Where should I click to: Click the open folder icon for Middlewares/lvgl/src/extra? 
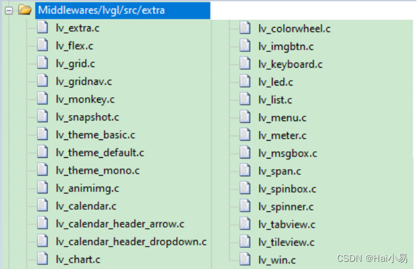coord(25,10)
